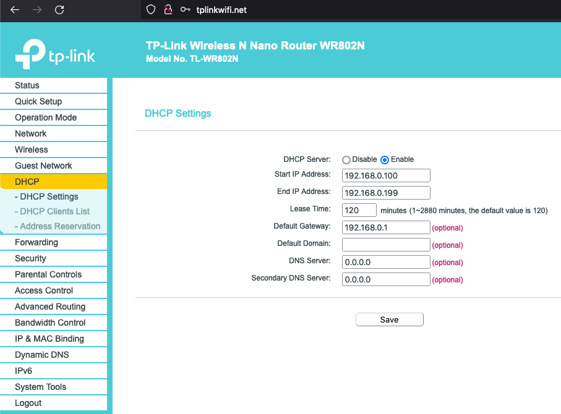Click Logout in the sidebar
The image size is (561, 414).
28,403
